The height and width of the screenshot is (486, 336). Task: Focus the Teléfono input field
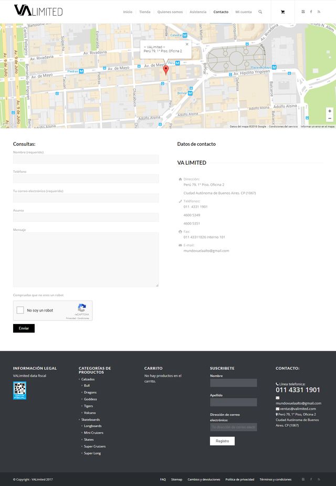(86, 179)
